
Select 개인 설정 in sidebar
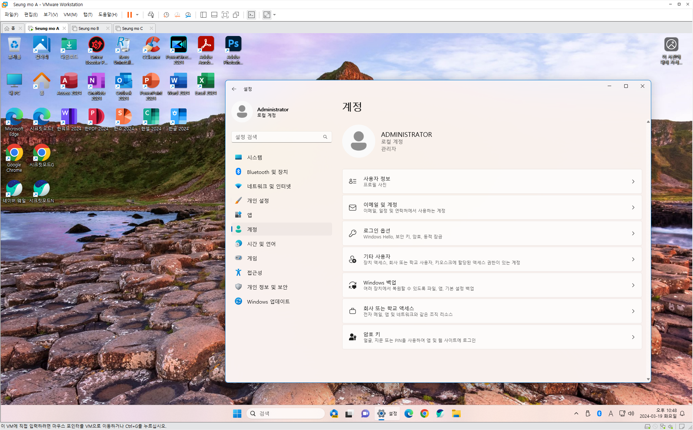[282, 201]
